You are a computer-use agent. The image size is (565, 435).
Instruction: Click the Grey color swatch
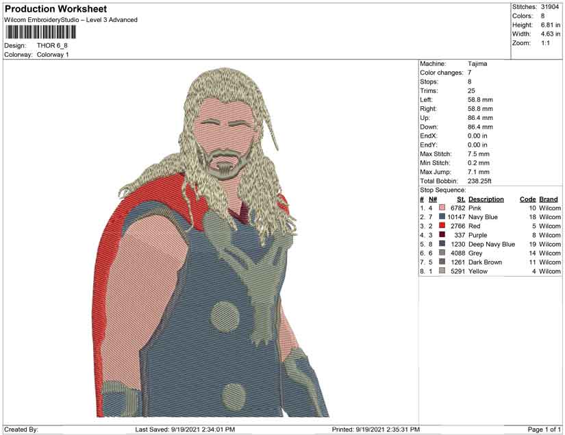pyautogui.click(x=442, y=253)
